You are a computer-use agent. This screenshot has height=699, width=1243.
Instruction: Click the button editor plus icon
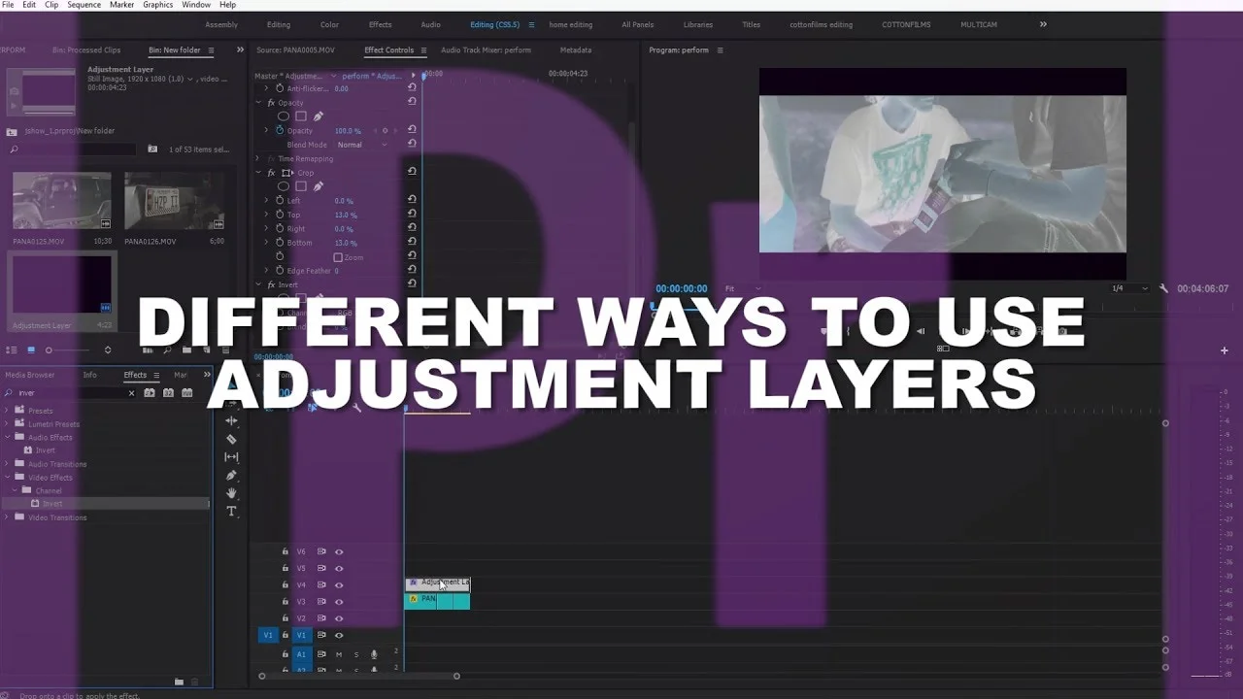tap(1225, 350)
